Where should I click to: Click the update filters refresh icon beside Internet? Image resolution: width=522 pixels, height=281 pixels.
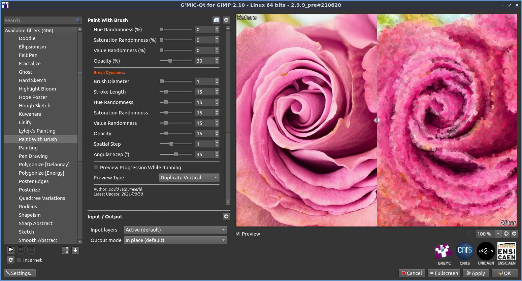[x=11, y=260]
